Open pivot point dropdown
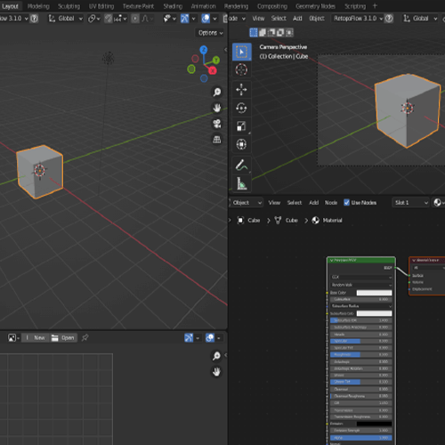This screenshot has width=445, height=445. [94, 19]
